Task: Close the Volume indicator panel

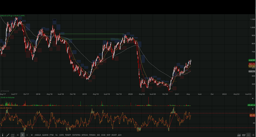Action: click(x=252, y=98)
